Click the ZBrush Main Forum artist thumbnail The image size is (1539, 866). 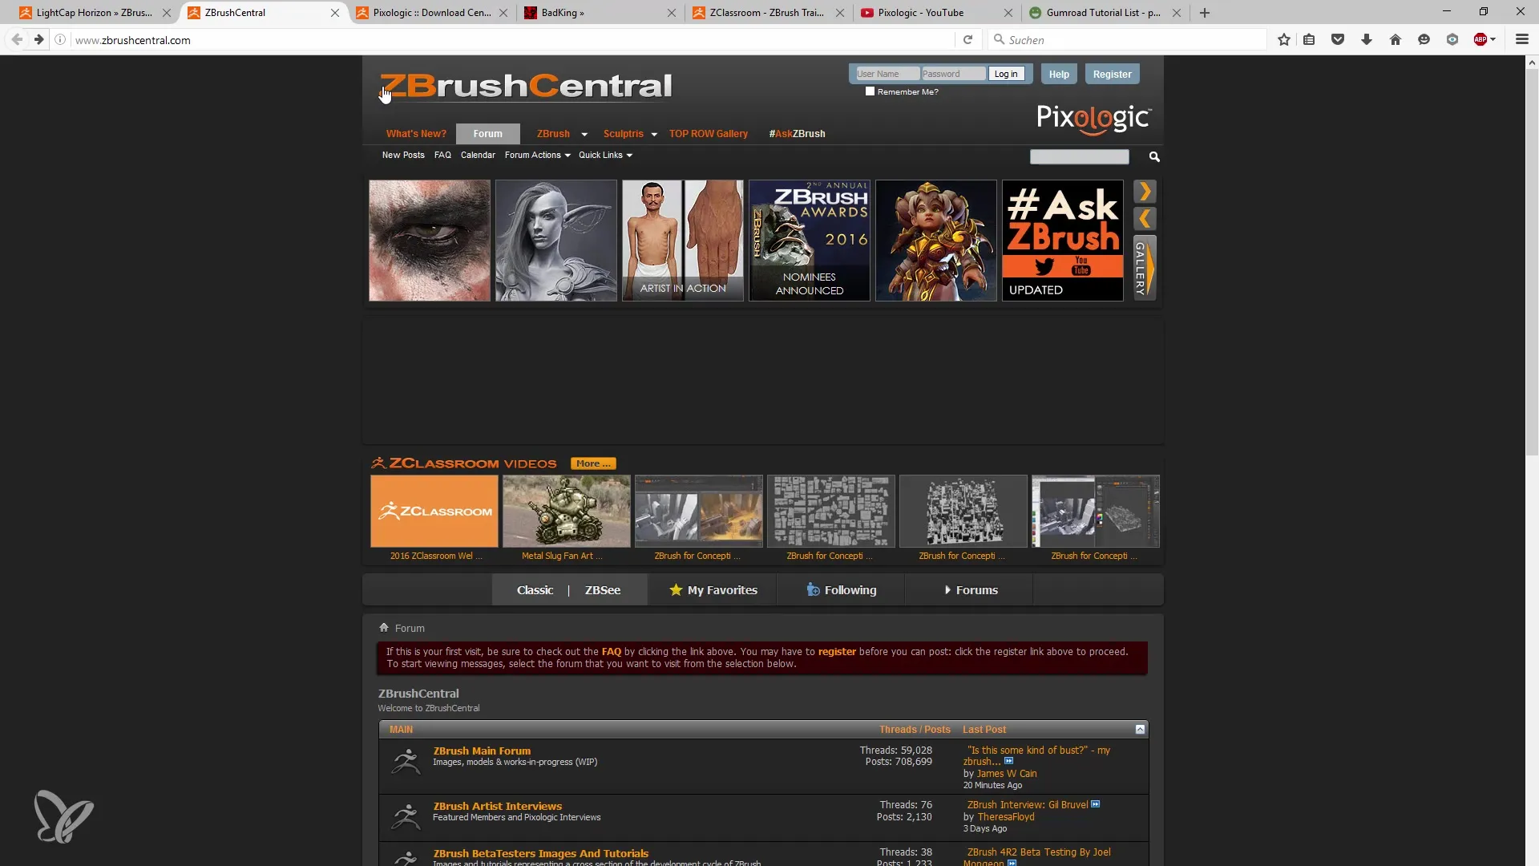pyautogui.click(x=406, y=759)
